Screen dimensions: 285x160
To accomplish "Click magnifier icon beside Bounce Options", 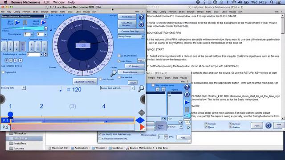I will (114, 73).
